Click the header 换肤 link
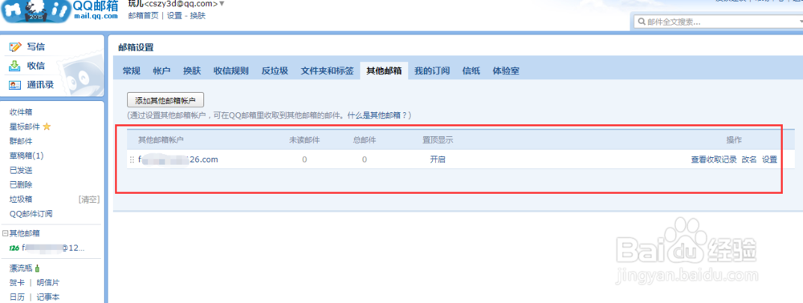 198,16
